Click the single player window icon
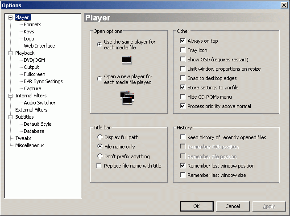290x216 pixels. [x=127, y=59]
